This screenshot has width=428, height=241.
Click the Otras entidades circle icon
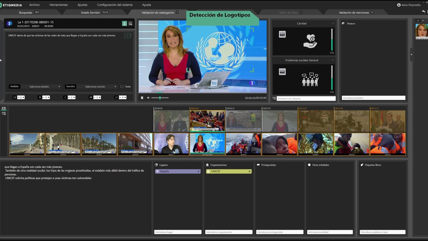309,165
